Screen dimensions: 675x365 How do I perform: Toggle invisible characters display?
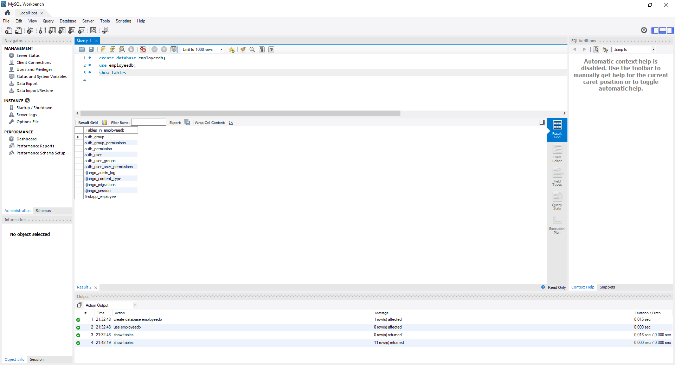(262, 49)
